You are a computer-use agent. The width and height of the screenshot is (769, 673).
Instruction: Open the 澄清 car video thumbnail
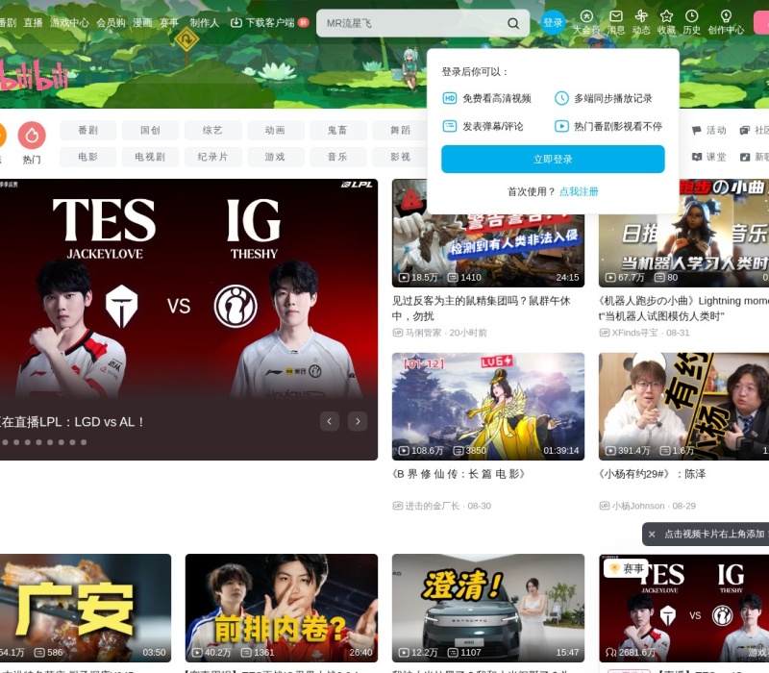[488, 609]
